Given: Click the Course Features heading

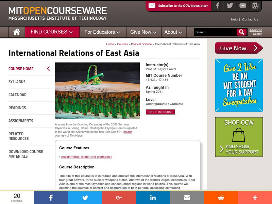Looking at the screenshot, I should click(74, 148).
